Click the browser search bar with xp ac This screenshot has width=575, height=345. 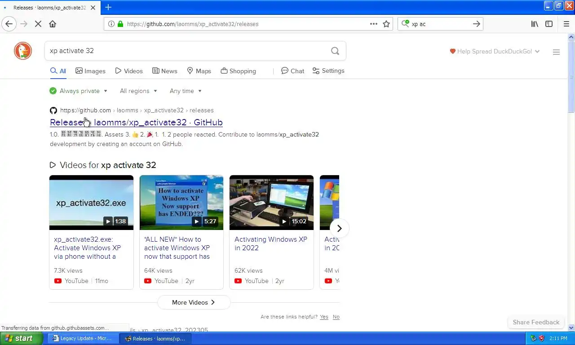coord(440,24)
